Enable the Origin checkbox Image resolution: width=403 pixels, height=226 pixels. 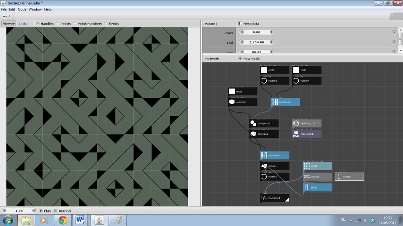106,24
